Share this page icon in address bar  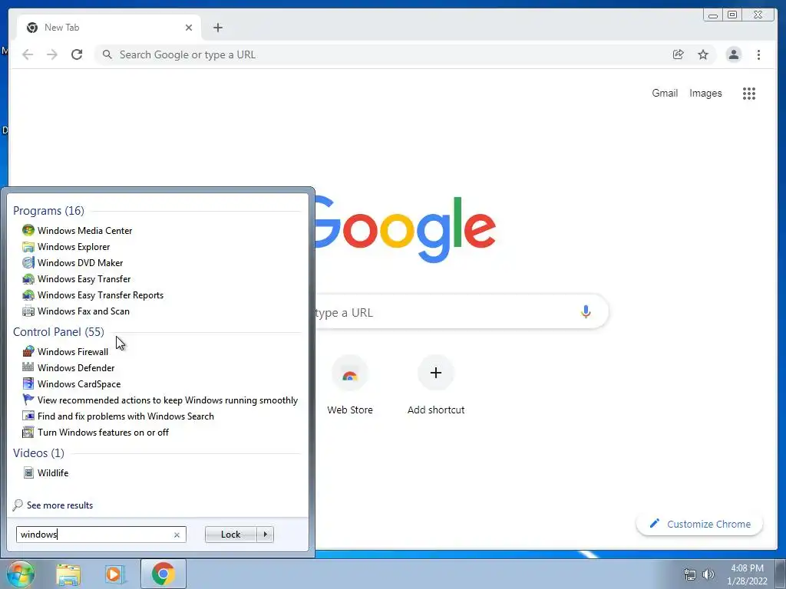679,54
